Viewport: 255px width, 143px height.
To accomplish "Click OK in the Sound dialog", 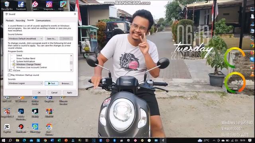I will 39,93.
